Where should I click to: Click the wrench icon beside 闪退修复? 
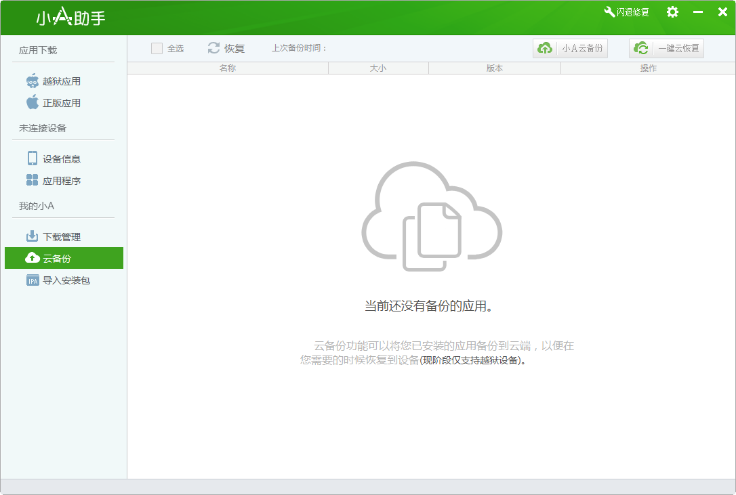coord(609,12)
